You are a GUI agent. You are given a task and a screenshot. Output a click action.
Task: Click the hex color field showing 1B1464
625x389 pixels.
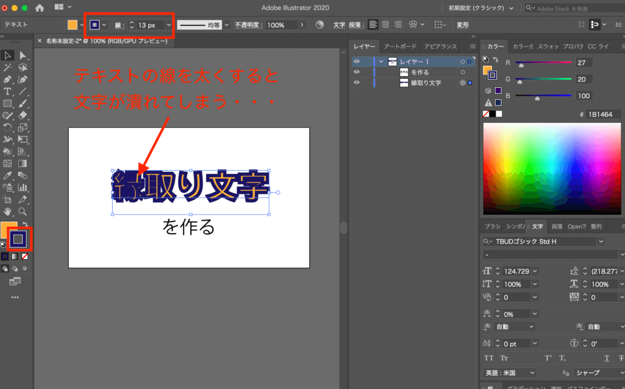(x=603, y=114)
